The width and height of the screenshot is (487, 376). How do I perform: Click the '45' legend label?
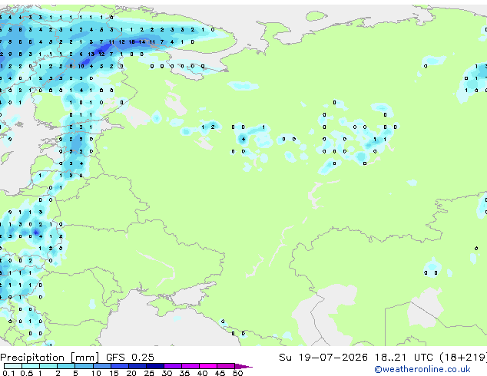pyautogui.click(x=220, y=373)
